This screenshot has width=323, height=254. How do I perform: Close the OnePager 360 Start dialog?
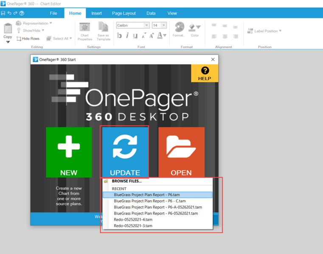tap(213, 59)
